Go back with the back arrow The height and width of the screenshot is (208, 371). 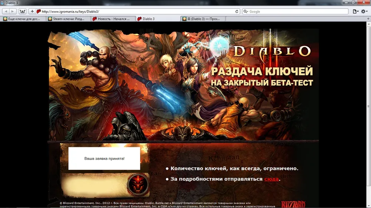tap(6, 11)
